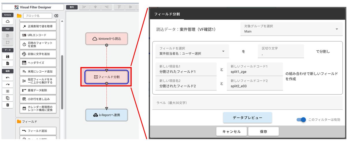The height and width of the screenshot is (141, 347).
Task: Click the 保存 button
Action: (263, 131)
